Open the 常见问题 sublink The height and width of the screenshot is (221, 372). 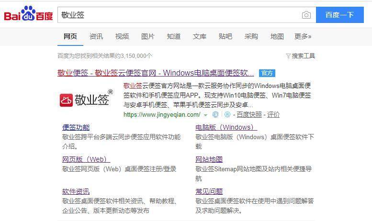pos(209,191)
